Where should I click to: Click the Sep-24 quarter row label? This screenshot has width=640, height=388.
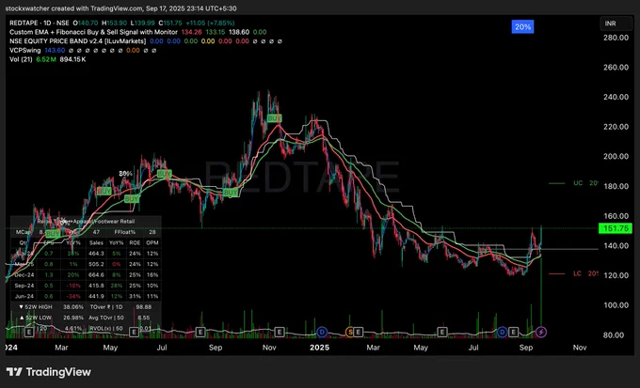click(x=24, y=286)
